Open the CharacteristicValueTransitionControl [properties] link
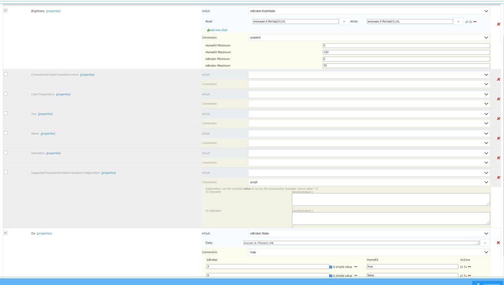Viewport: 504px width, 285px height. (87, 75)
